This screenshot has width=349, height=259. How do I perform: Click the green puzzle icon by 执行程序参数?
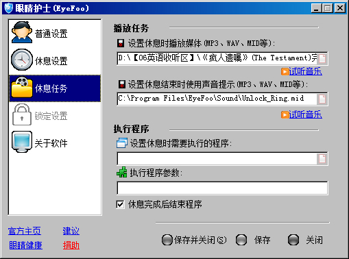tap(122, 172)
